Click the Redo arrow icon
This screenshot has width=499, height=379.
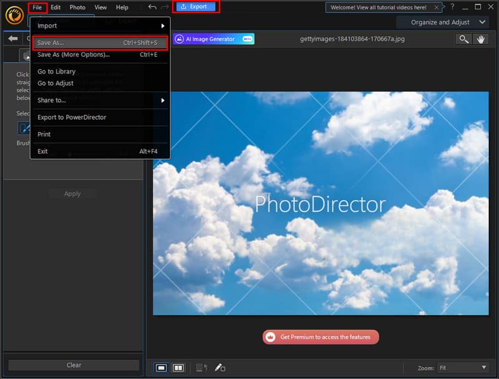point(165,7)
